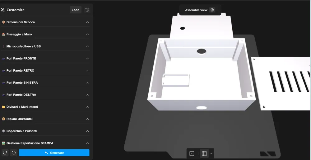Click the Fori Parete DESTRA hole icon
The image size is (311, 160).
pos(3,95)
